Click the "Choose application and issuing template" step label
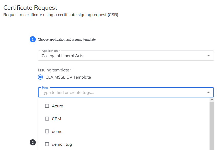The image size is (220, 150). click(66, 39)
